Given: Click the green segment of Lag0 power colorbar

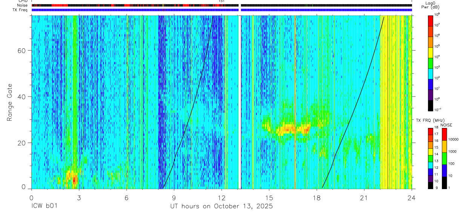Looking at the screenshot, I should pos(431,63).
